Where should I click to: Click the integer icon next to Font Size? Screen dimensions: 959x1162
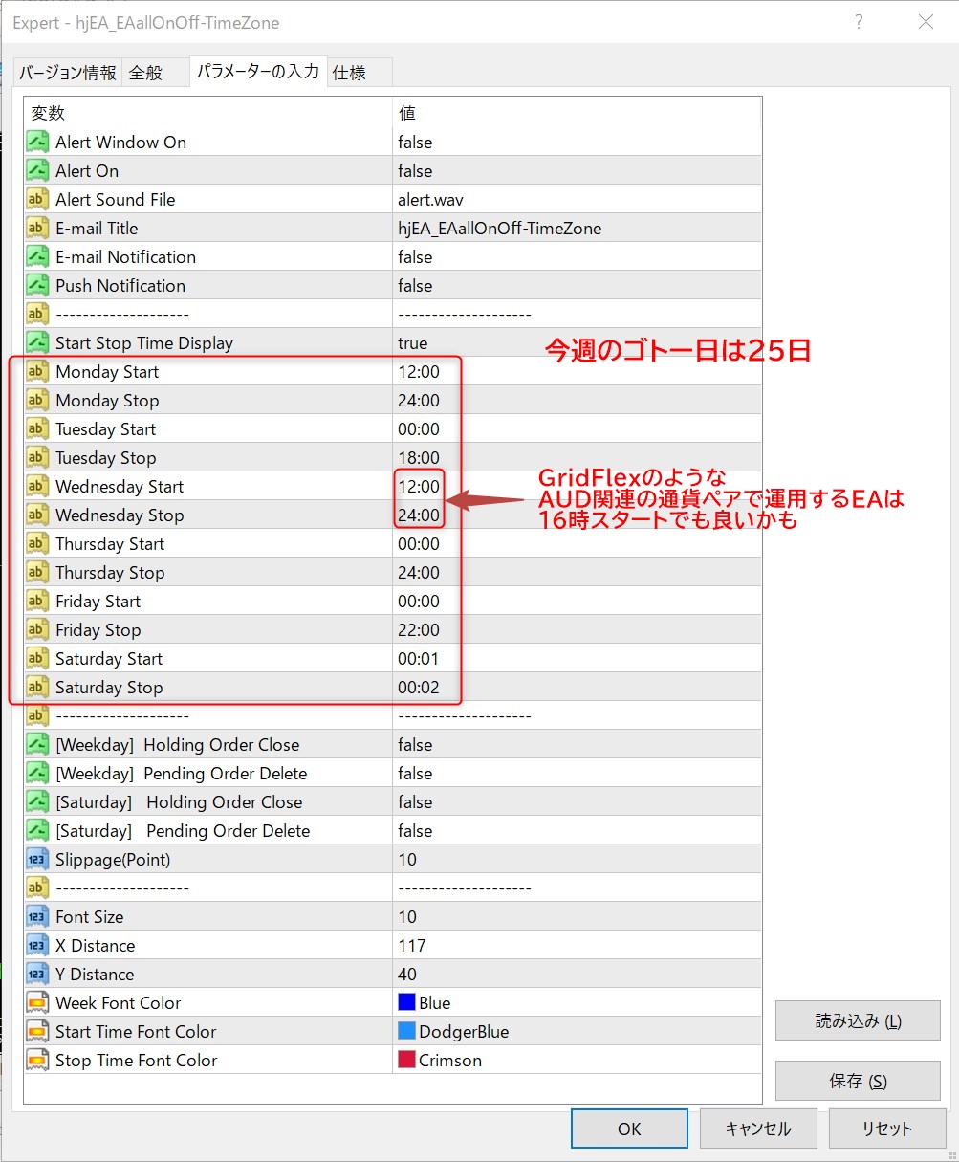[x=37, y=917]
